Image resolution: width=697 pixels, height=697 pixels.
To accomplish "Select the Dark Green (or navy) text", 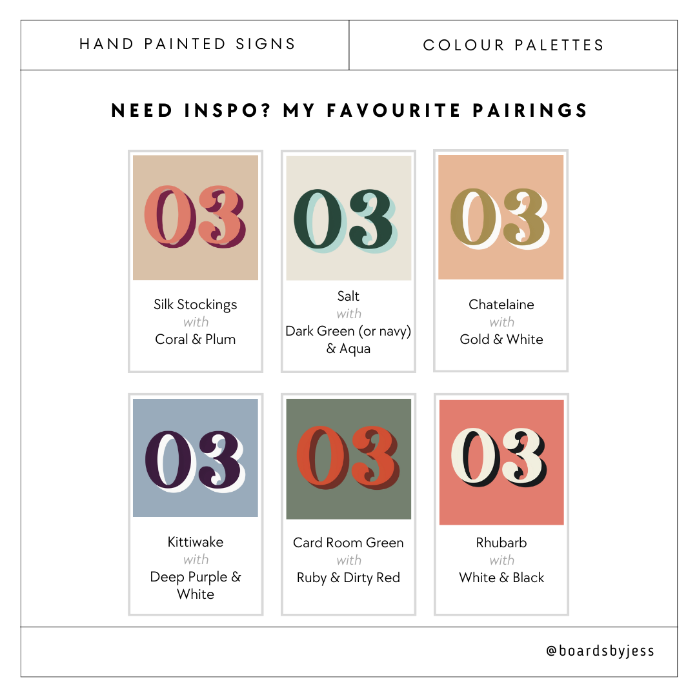I will (x=348, y=331).
